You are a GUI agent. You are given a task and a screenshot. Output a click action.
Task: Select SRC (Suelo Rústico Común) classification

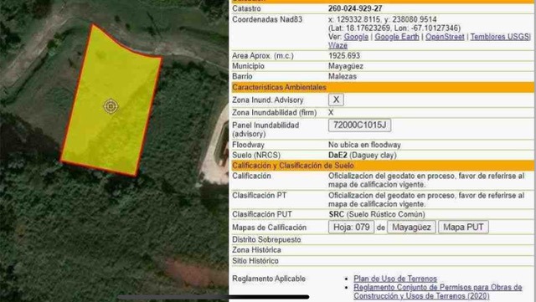[377, 214]
